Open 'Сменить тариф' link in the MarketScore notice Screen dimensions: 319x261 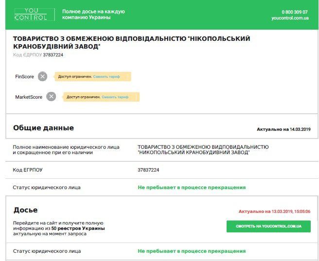tap(115, 97)
